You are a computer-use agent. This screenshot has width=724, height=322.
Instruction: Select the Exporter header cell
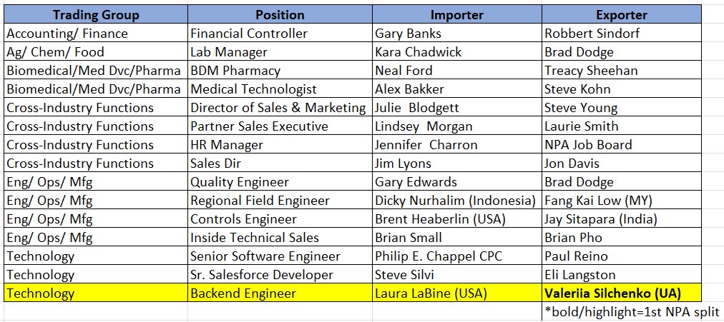click(x=621, y=15)
